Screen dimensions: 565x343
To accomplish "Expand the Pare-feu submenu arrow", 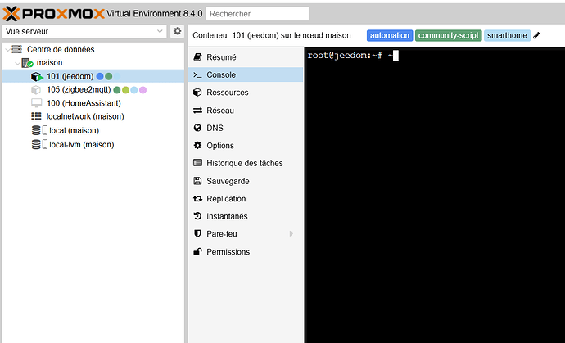I will click(x=292, y=234).
